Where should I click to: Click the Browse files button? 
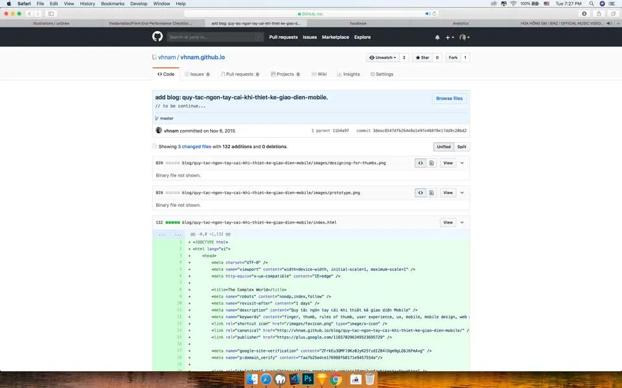click(449, 98)
